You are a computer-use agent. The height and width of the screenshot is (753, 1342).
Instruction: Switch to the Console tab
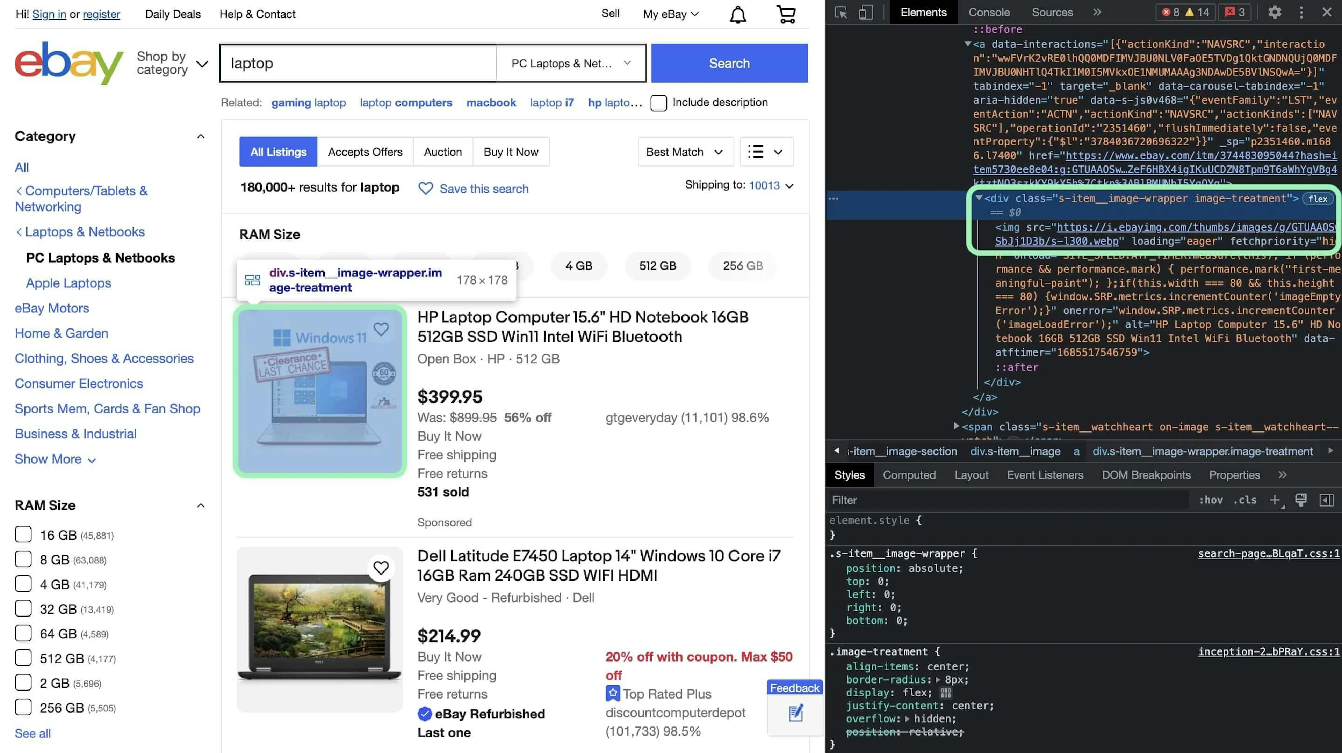tap(989, 12)
